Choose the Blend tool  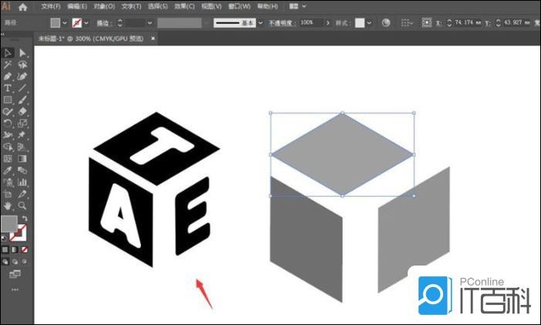click(22, 171)
